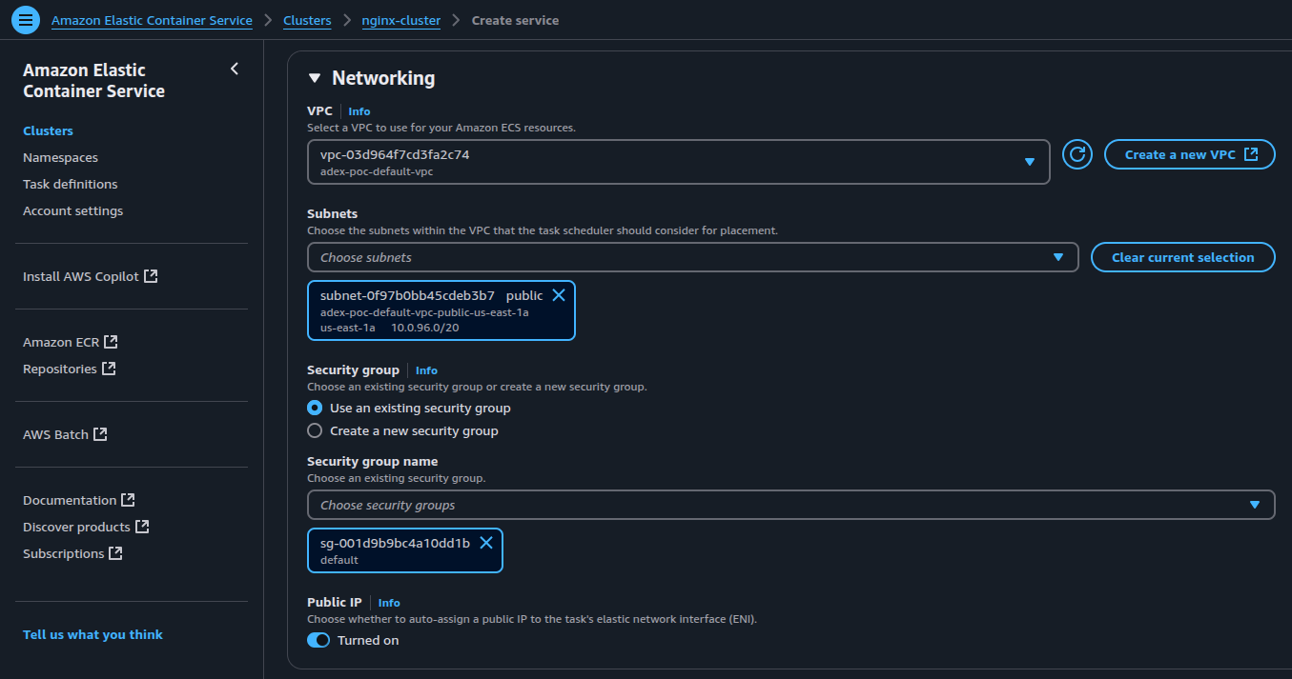Refresh the VPC list
Screen dimensions: 1292x679
[1077, 154]
